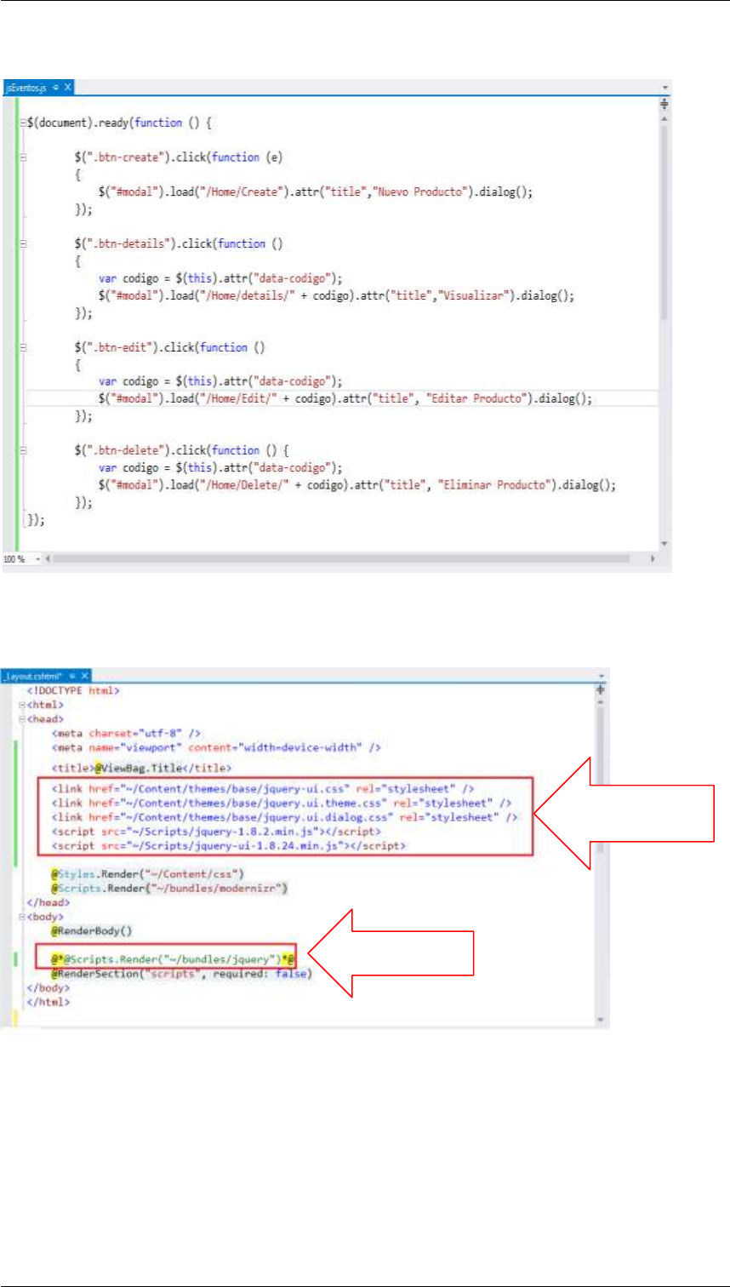Click the jquery-1.8.2.min.js script line
This screenshot has height=1287, width=730.
[217, 832]
